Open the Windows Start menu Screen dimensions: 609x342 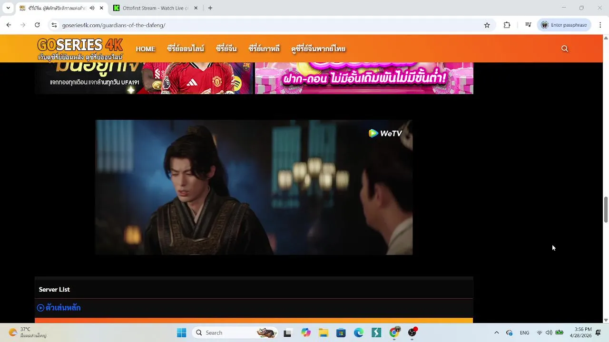tap(181, 332)
